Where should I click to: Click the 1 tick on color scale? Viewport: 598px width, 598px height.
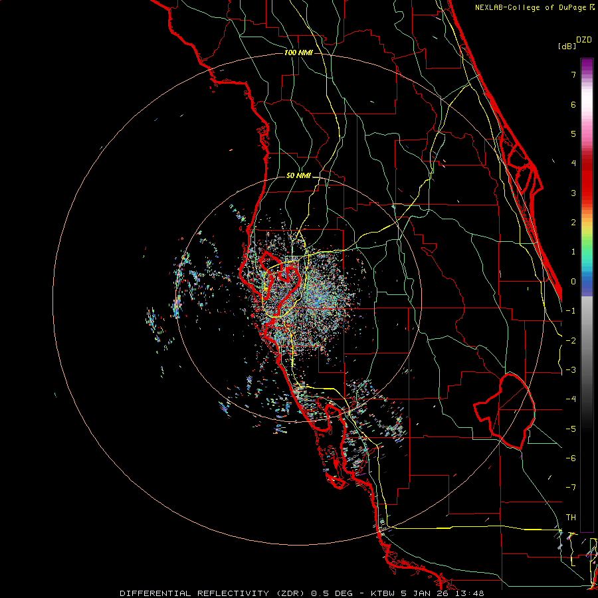pyautogui.click(x=573, y=252)
